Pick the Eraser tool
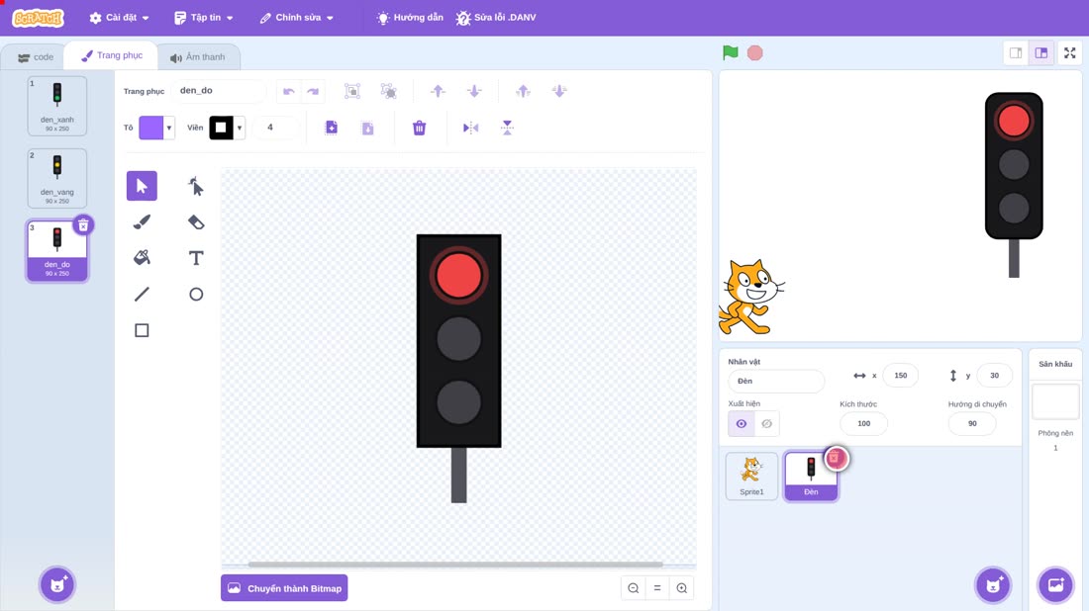 (196, 221)
